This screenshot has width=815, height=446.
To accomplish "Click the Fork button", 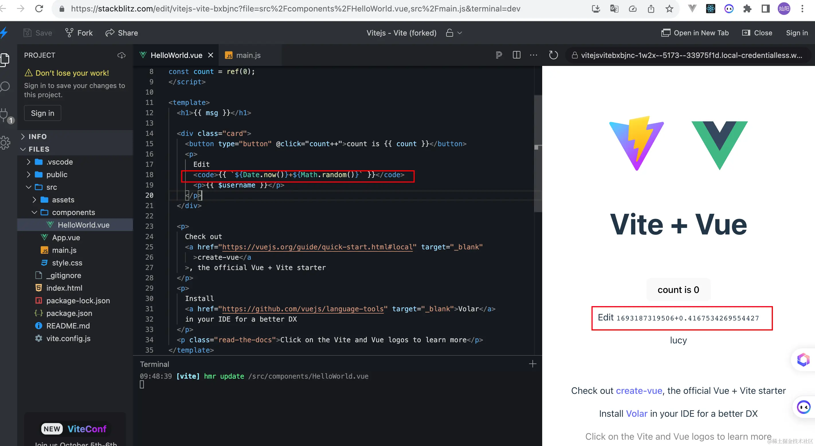I will [x=79, y=33].
